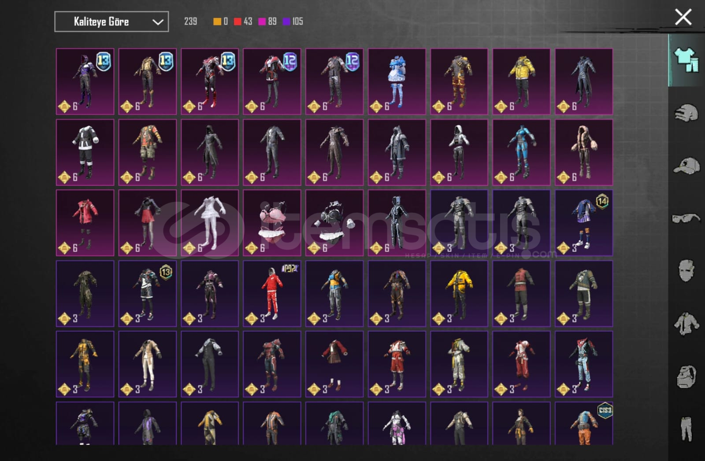
Task: Close the inventory with the X
Action: [x=683, y=17]
